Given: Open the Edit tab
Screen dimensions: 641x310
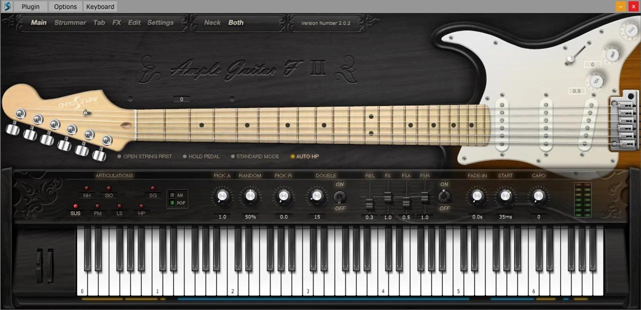Looking at the screenshot, I should coord(134,22).
